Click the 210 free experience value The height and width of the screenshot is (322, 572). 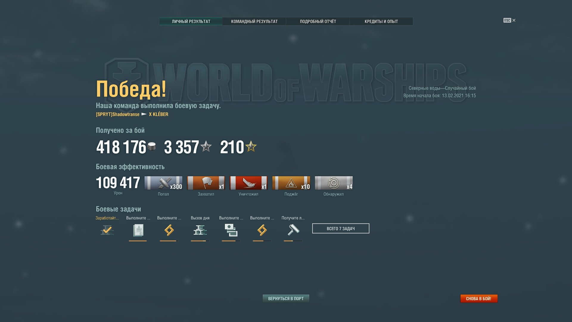point(232,147)
